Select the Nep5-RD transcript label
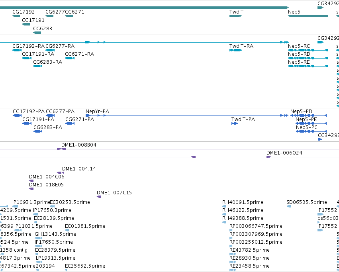Image resolution: width=339 pixels, height=272 pixels. 299,54
